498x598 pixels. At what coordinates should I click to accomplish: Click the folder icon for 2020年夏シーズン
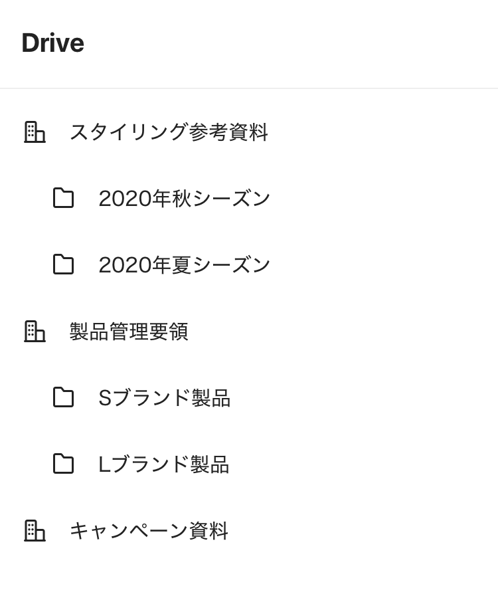[63, 264]
